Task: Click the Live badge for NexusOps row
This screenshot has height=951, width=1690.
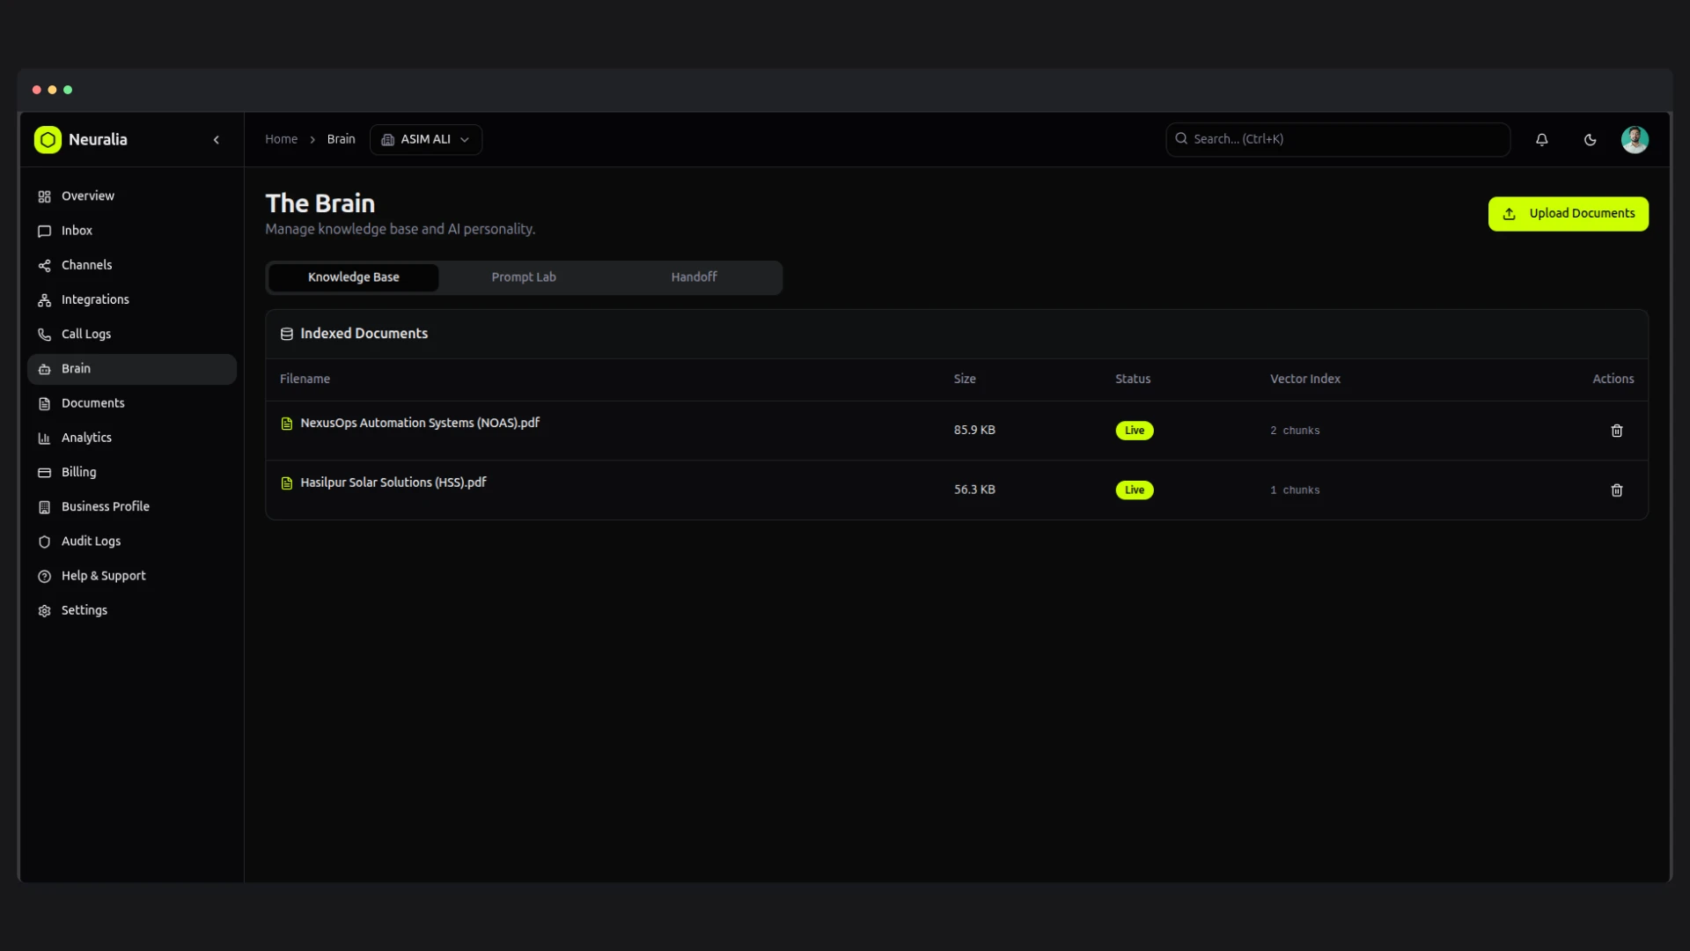Action: [x=1134, y=431]
